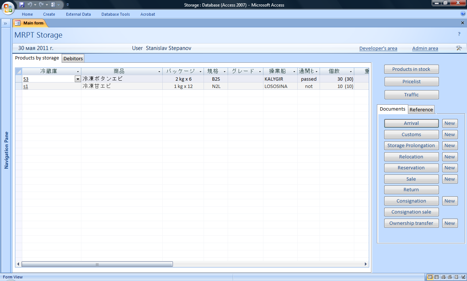Open the 個数 column filter dropdown

(x=351, y=72)
